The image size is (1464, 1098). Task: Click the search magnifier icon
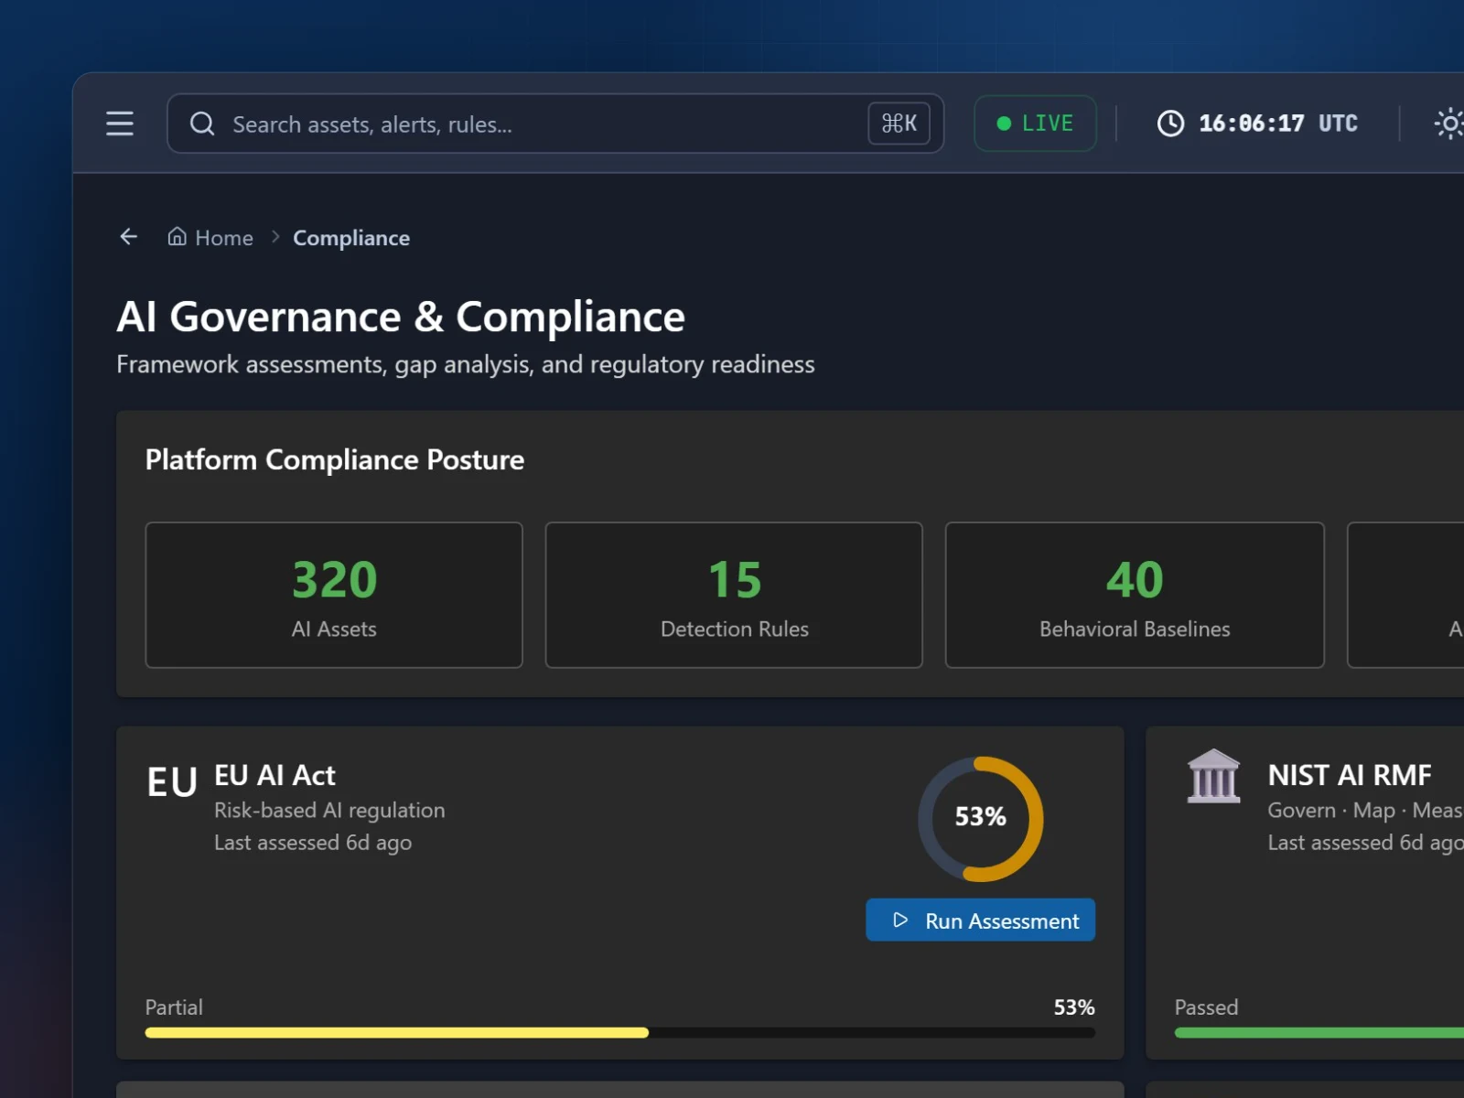[202, 124]
